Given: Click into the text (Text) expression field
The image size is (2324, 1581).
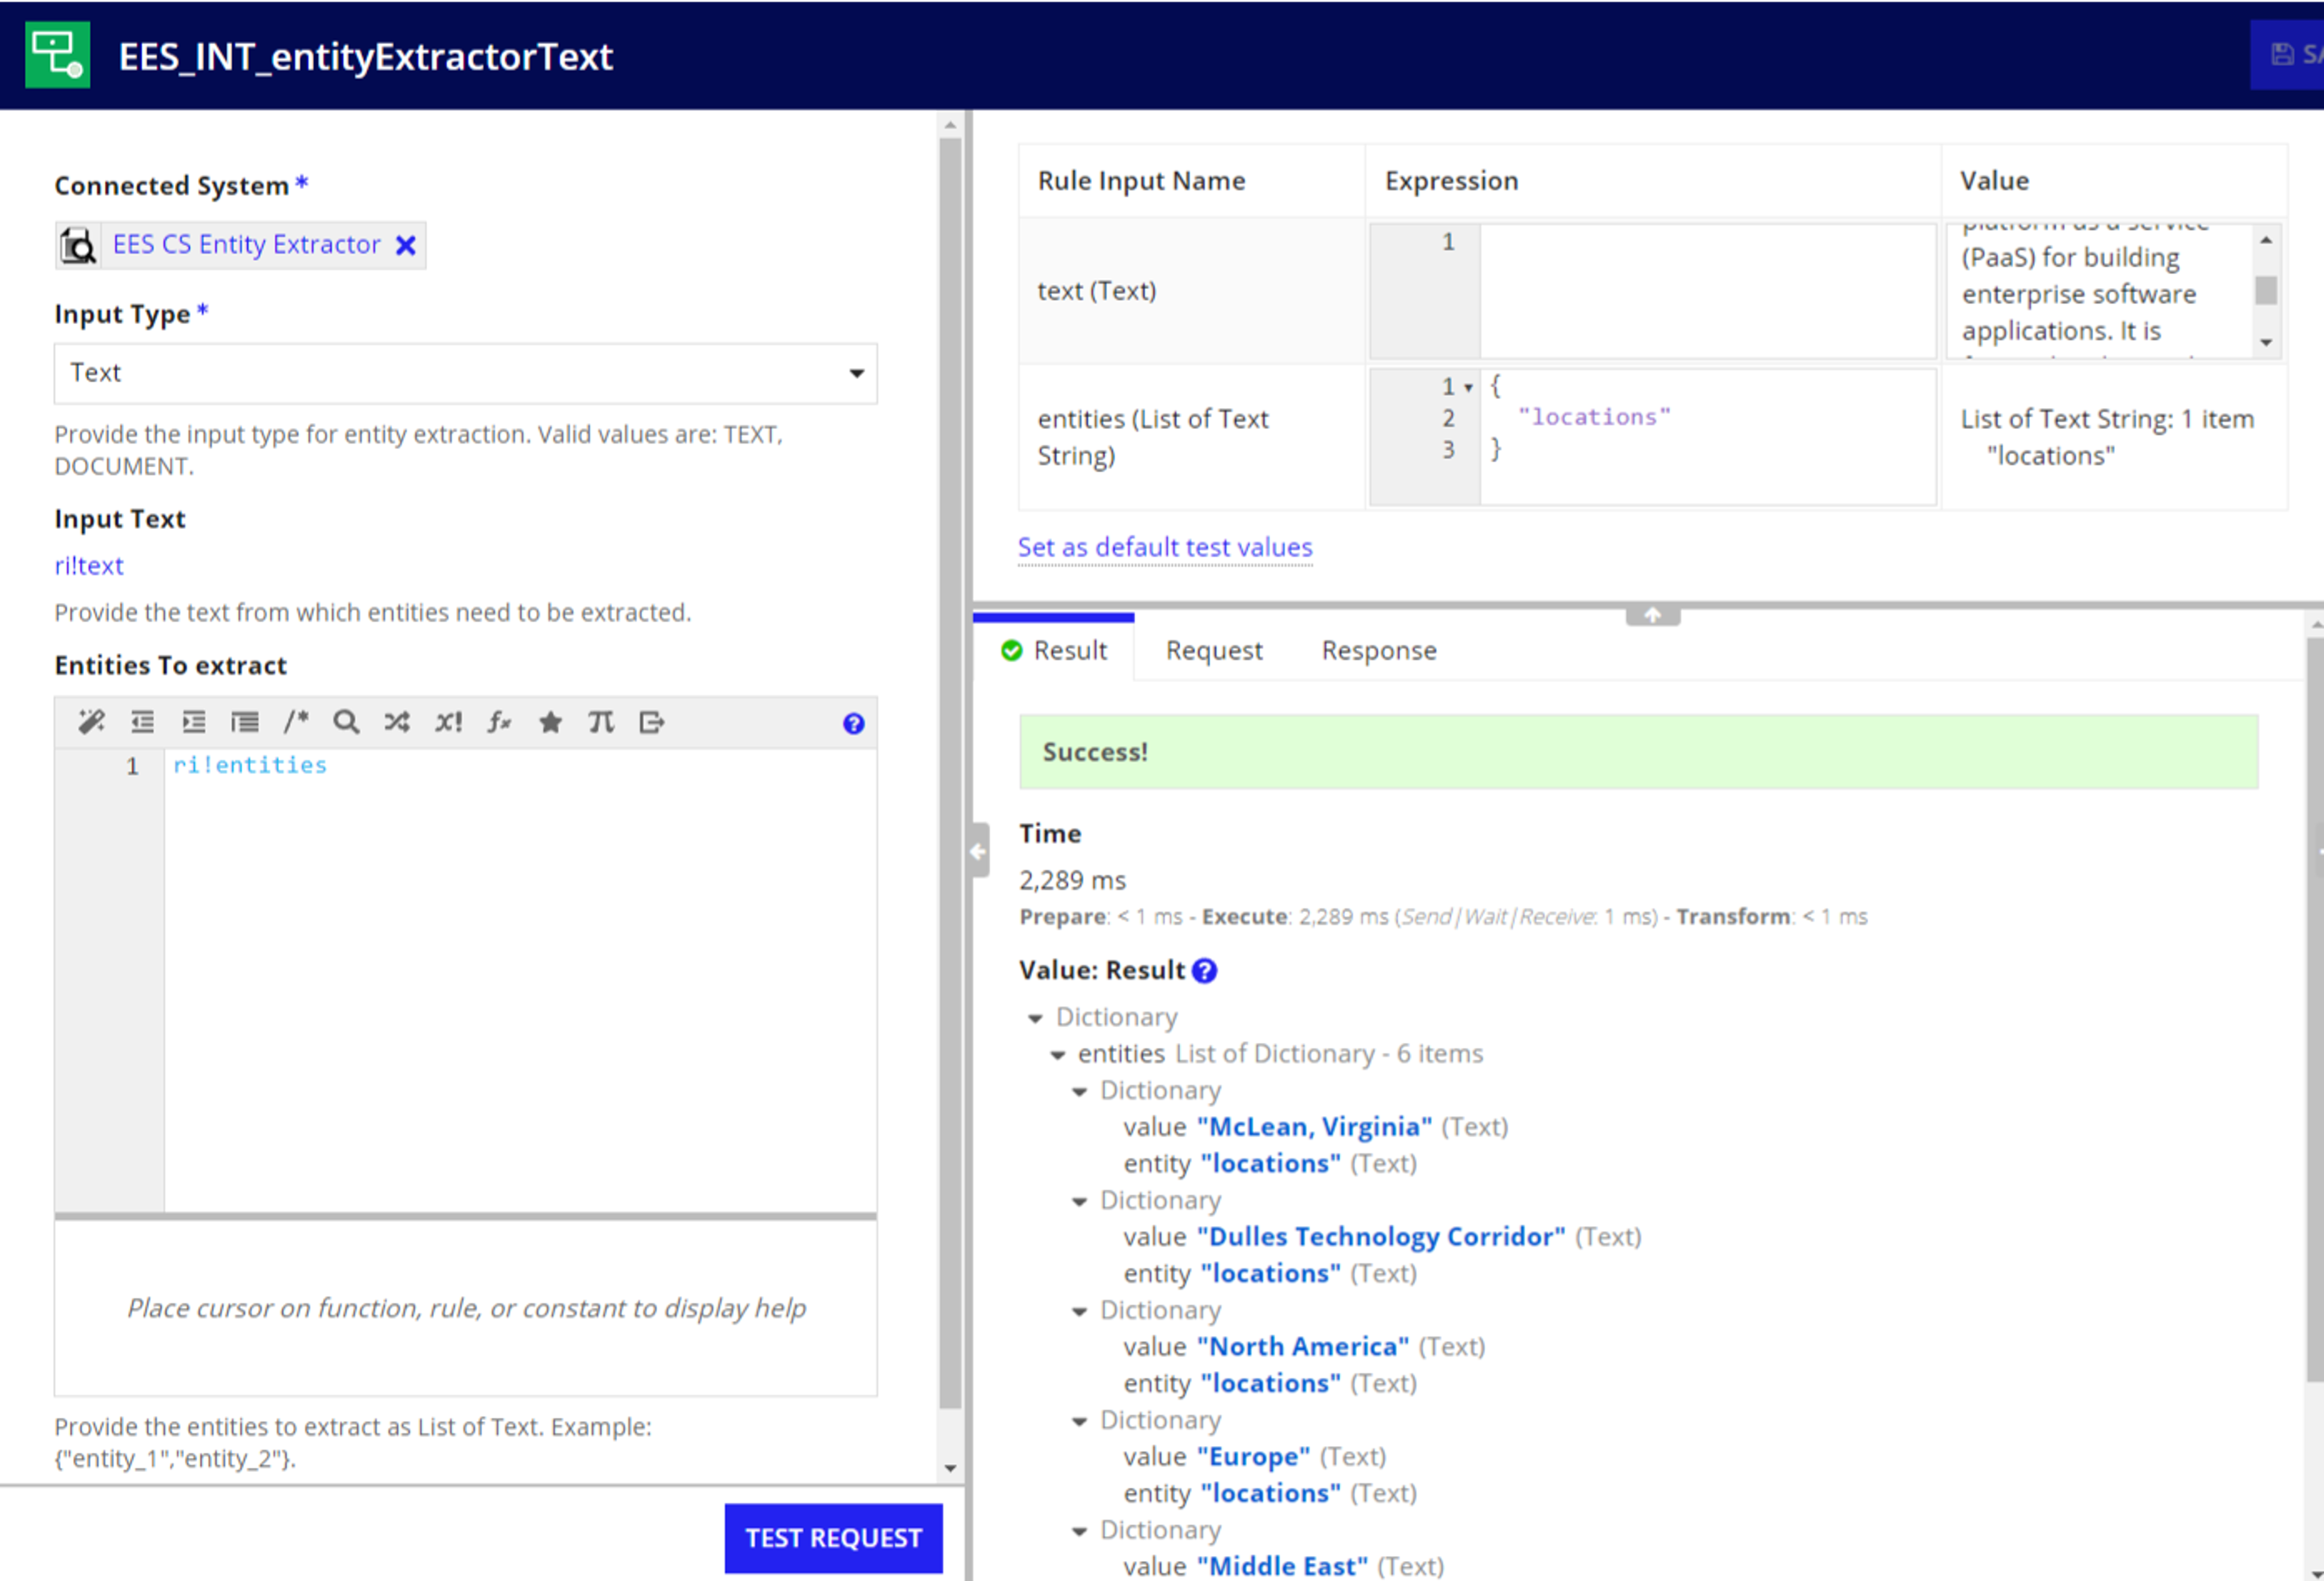Looking at the screenshot, I should pos(1708,291).
